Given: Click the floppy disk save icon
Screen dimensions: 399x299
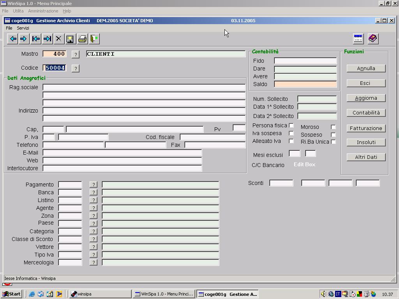Looking at the screenshot, I should coord(70,39).
